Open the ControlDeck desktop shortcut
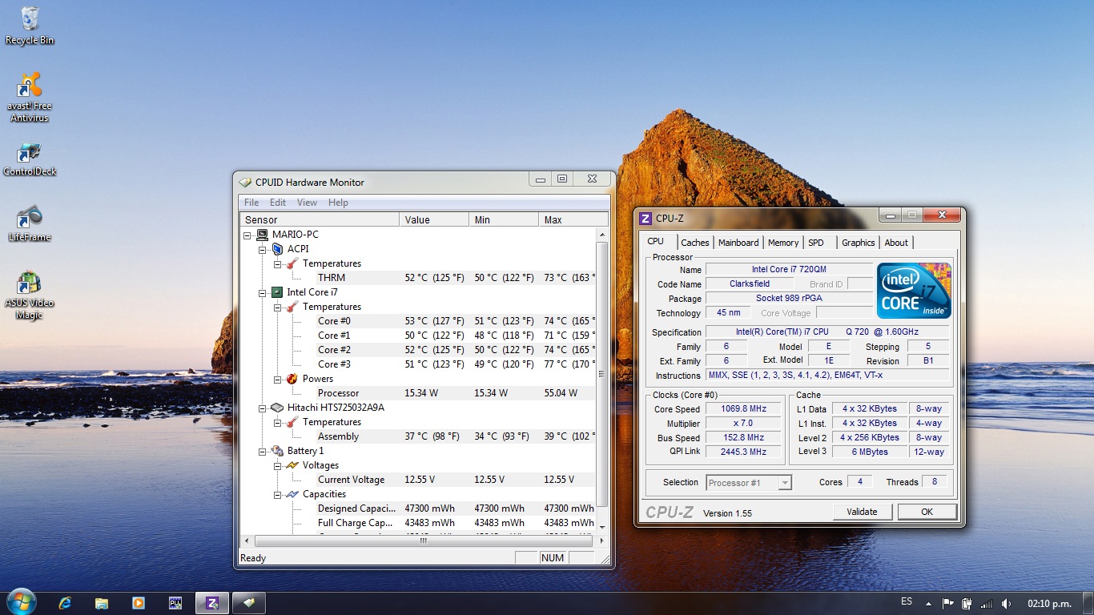The height and width of the screenshot is (615, 1094). [x=30, y=159]
